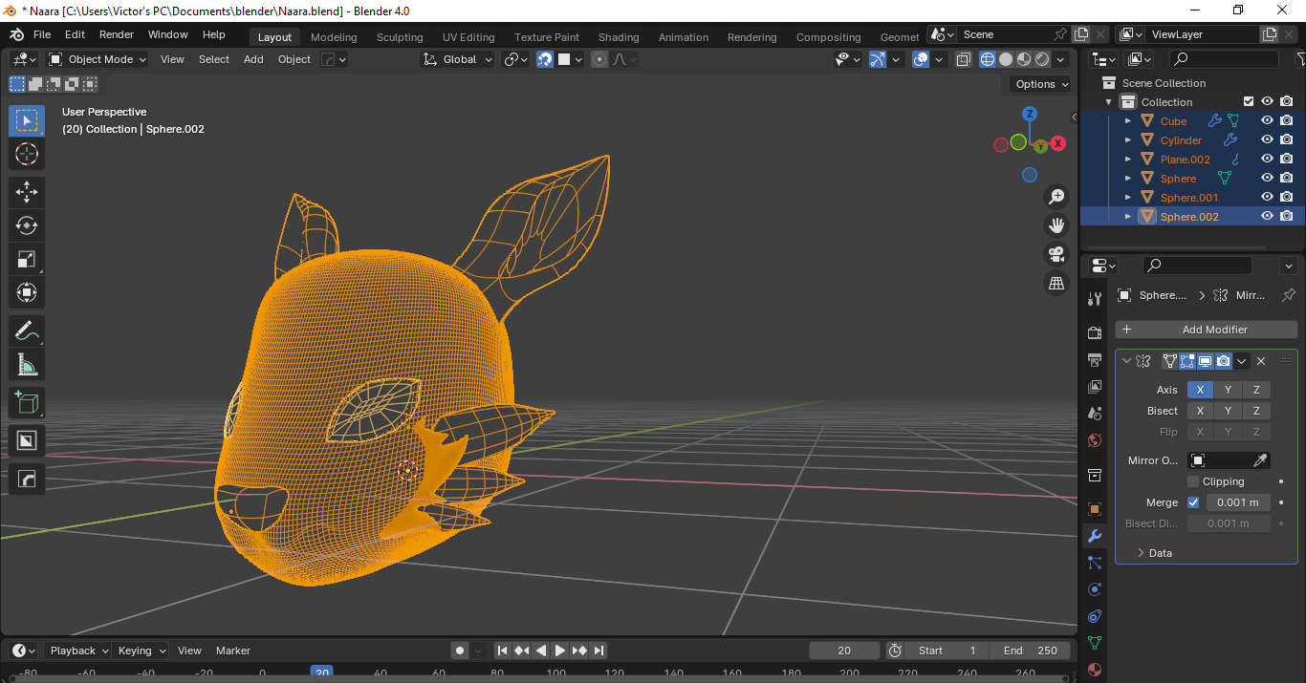Open the View Layer properties tab
1306x683 pixels.
[x=1095, y=387]
